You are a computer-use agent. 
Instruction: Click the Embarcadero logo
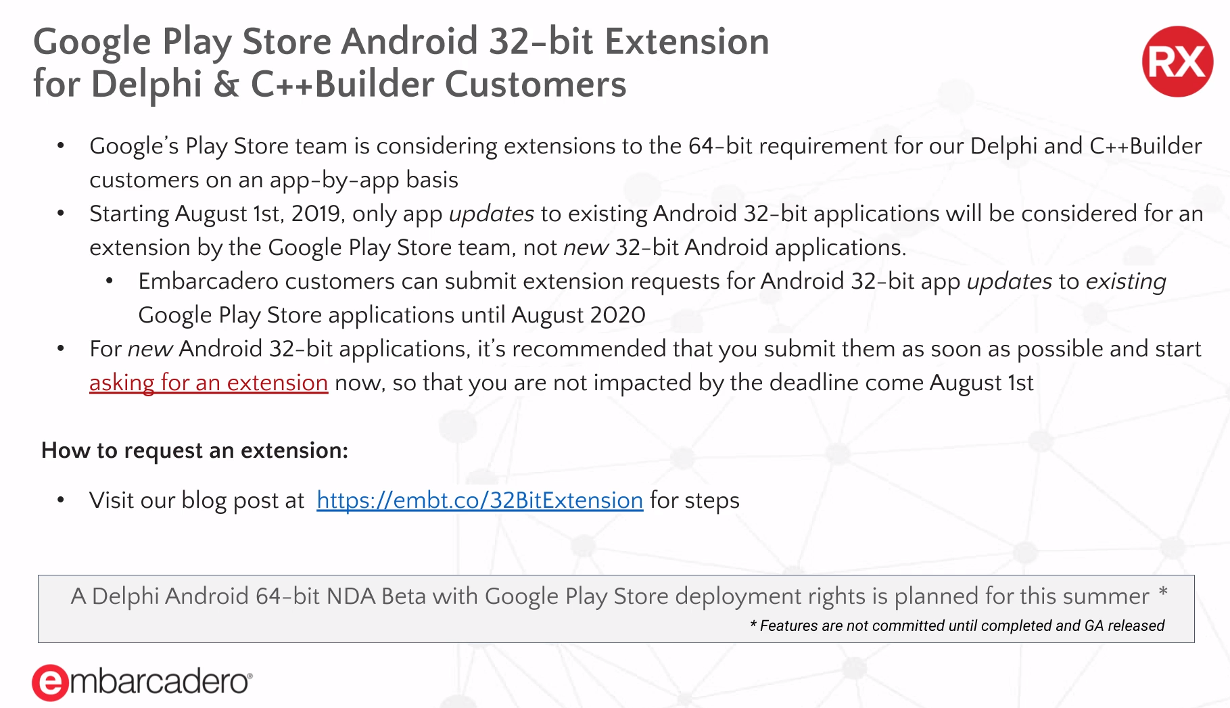point(142,682)
